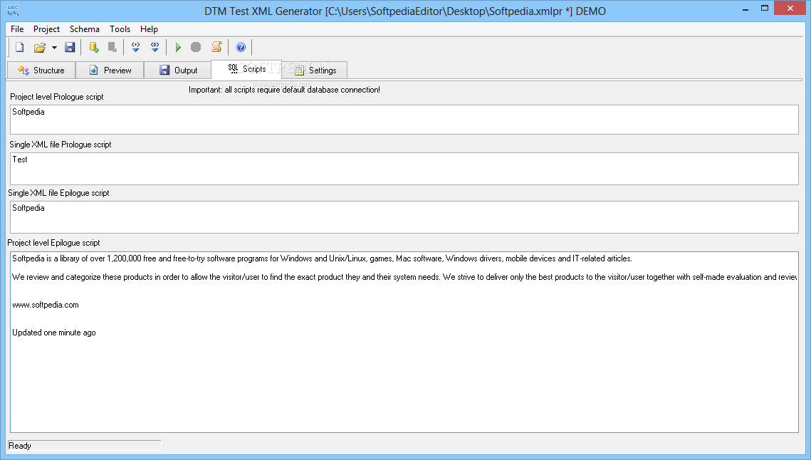The image size is (811, 460).
Task: Minimize the DTM Test XML Generator window
Action: [x=745, y=9]
